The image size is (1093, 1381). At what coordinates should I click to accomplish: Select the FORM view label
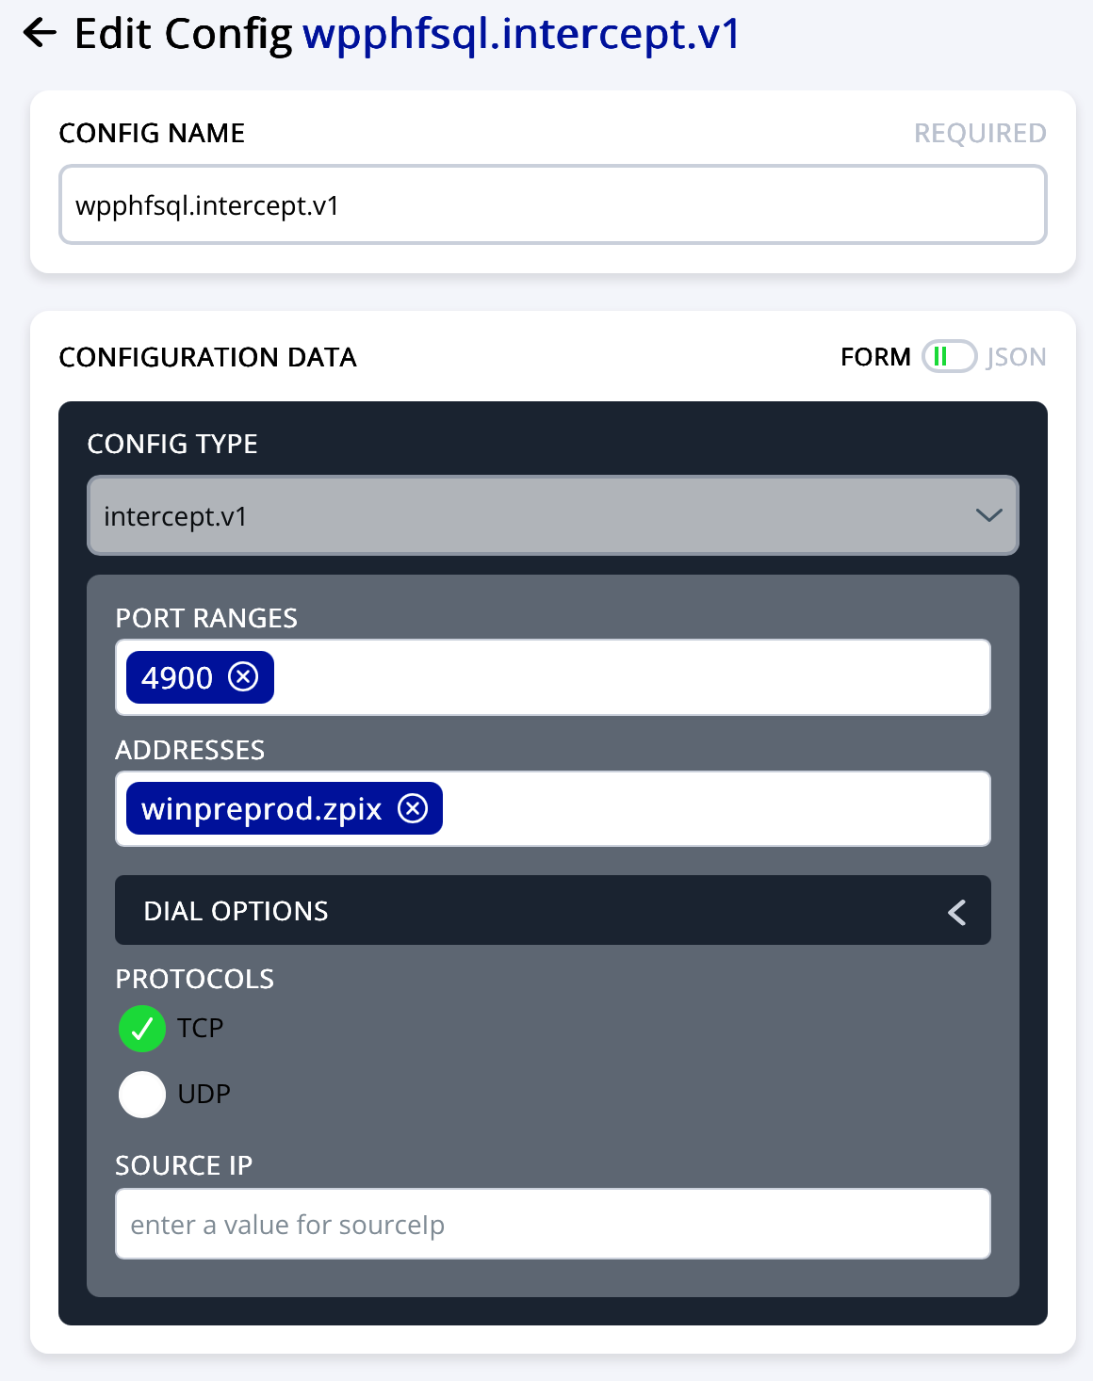click(875, 357)
